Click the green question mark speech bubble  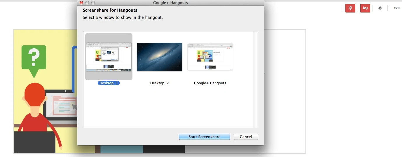(34, 61)
